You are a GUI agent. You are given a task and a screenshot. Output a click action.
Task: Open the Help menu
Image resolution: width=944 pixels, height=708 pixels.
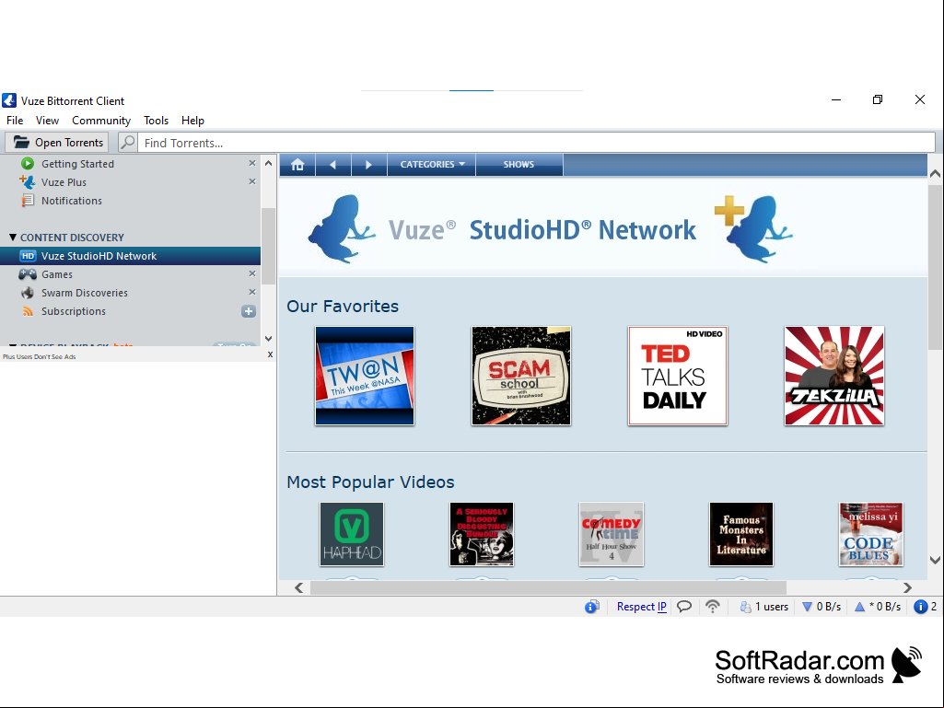click(x=192, y=121)
